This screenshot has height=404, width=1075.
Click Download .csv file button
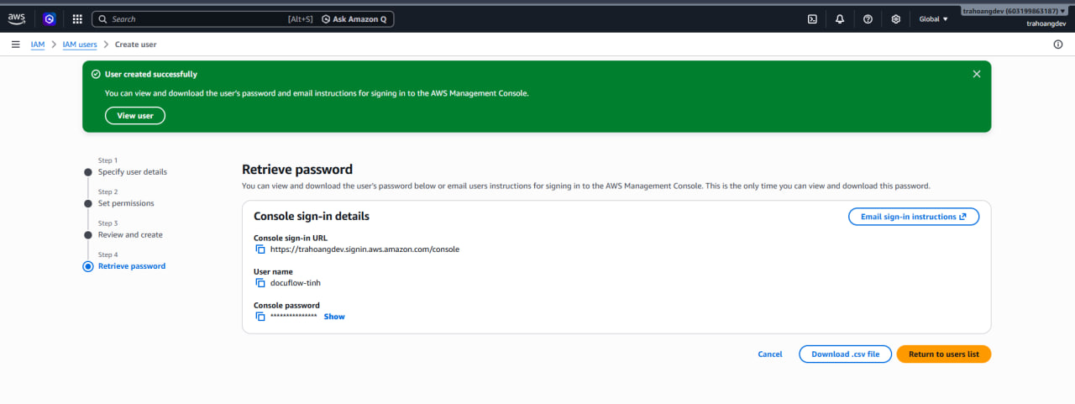(x=845, y=354)
